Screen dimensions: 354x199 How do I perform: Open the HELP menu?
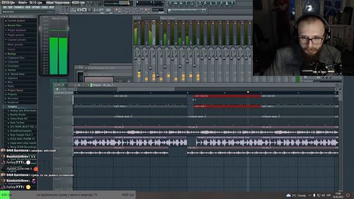(51, 7)
